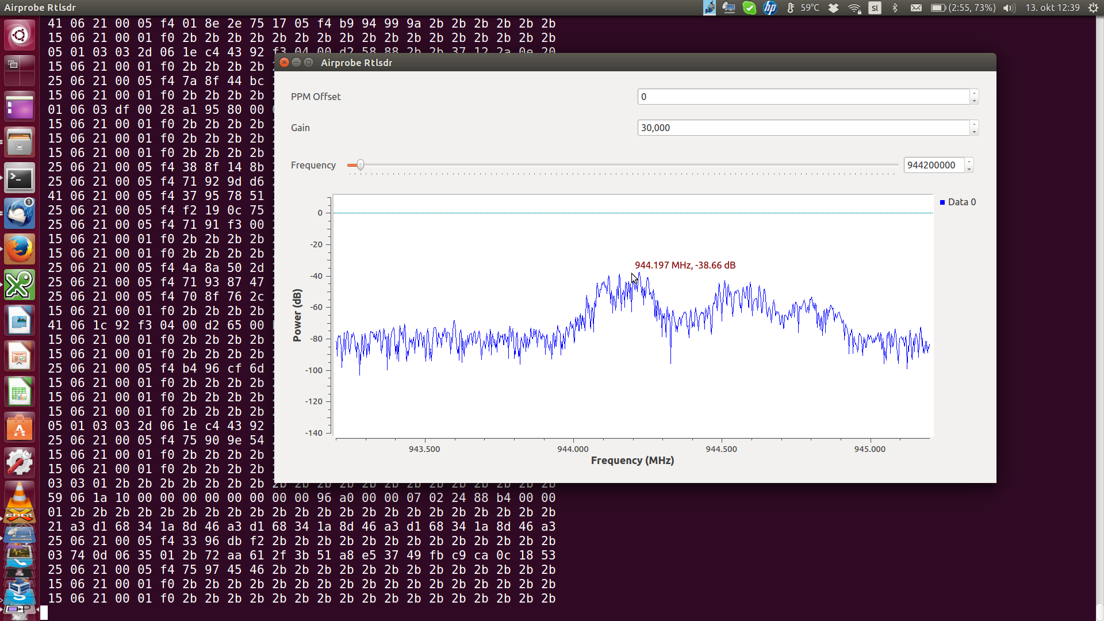Maximize the Airprobe Rtlsdr window
This screenshot has width=1104, height=621.
coord(309,62)
